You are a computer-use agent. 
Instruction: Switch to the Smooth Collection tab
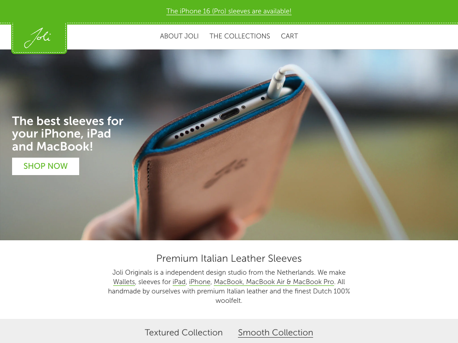tap(276, 332)
